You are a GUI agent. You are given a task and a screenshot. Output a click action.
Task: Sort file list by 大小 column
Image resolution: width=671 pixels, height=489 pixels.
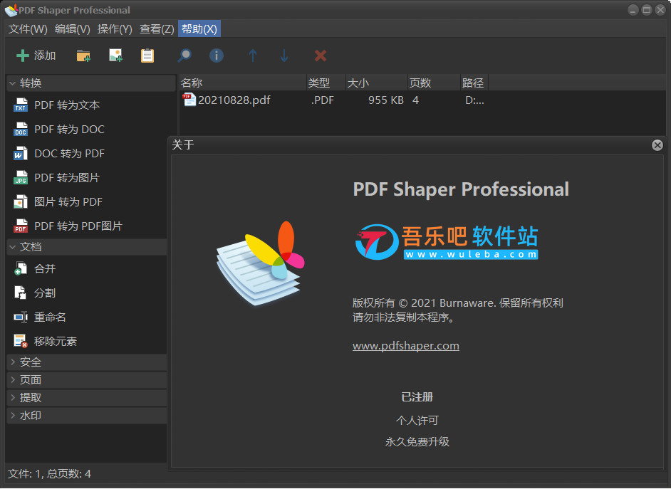coord(377,83)
